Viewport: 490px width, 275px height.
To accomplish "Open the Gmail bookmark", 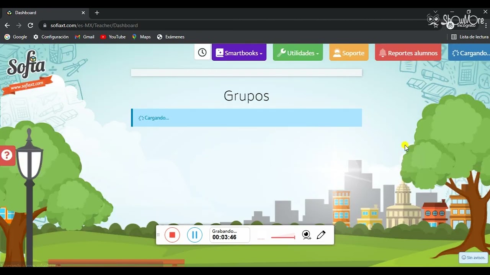I will (x=85, y=37).
